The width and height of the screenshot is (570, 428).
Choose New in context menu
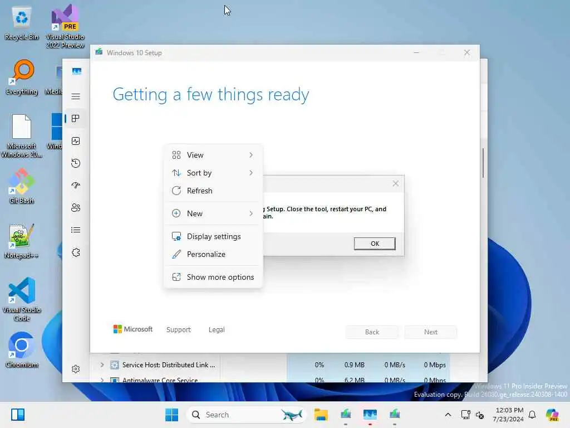(213, 213)
